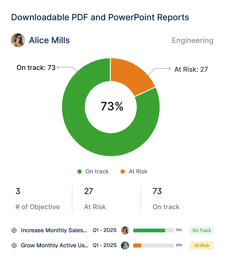This screenshot has width=225, height=263.
Task: Expand the truncated Grow Monthly Active Users name
Action: point(54,245)
